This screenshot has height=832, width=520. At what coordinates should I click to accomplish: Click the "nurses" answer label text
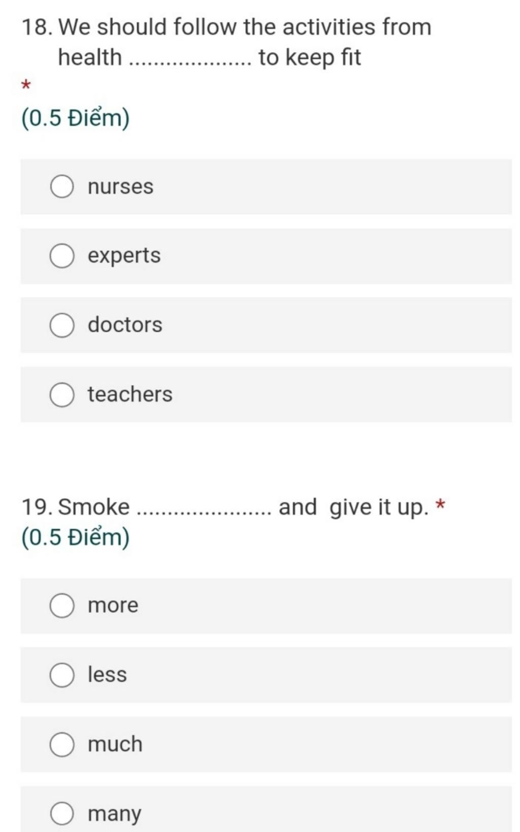120,187
